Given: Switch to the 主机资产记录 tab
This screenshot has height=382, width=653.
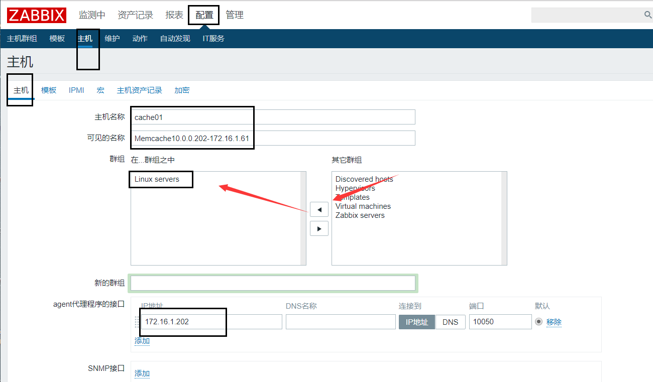Looking at the screenshot, I should tap(140, 90).
